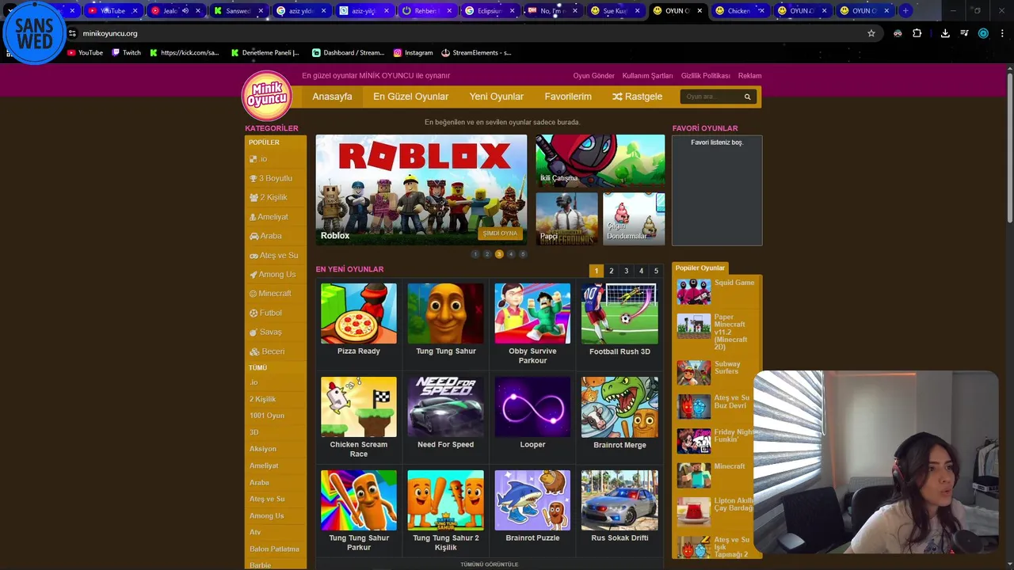Click the game search input field
The image size is (1014, 570).
point(711,97)
